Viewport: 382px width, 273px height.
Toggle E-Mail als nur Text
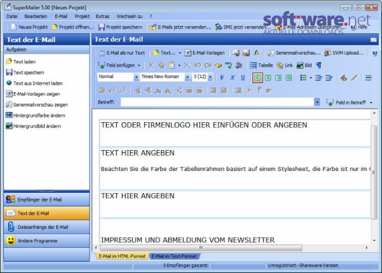coord(122,53)
